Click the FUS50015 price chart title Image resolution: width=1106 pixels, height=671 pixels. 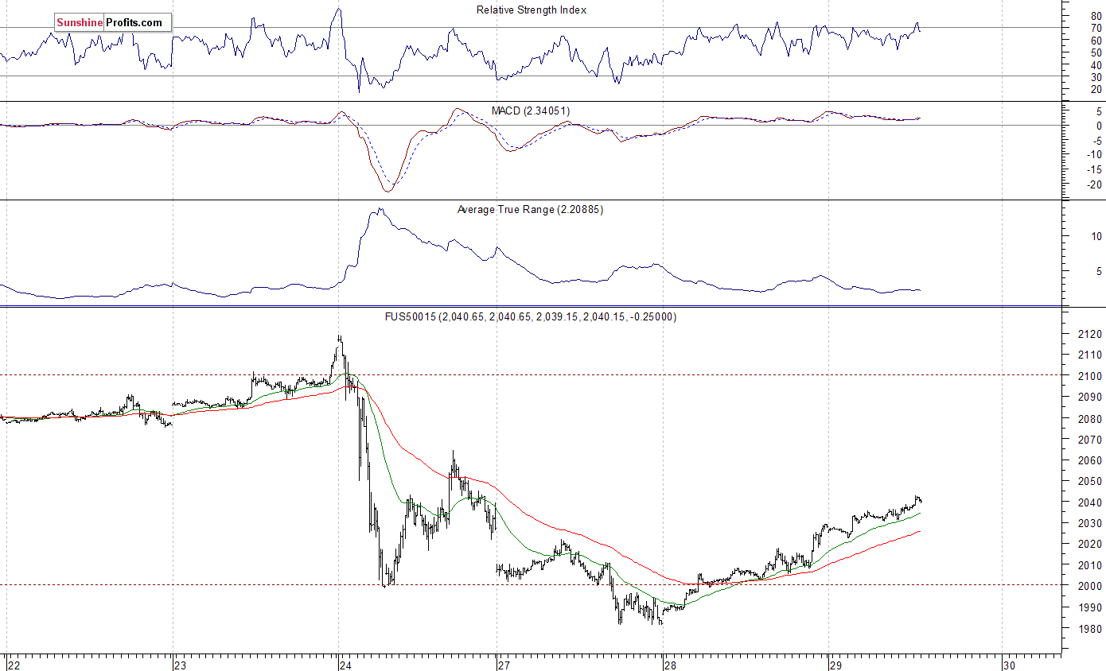[531, 316]
